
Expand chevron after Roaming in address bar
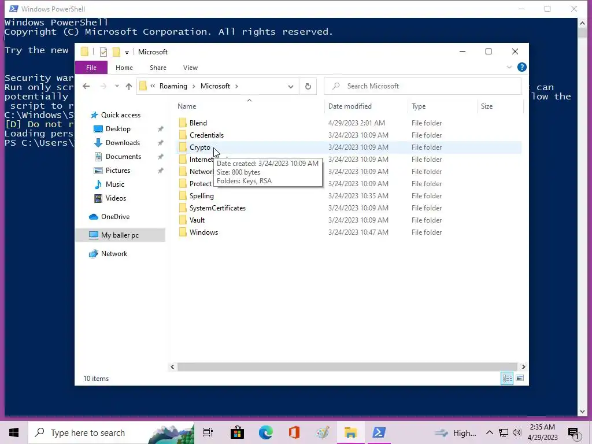194,86
